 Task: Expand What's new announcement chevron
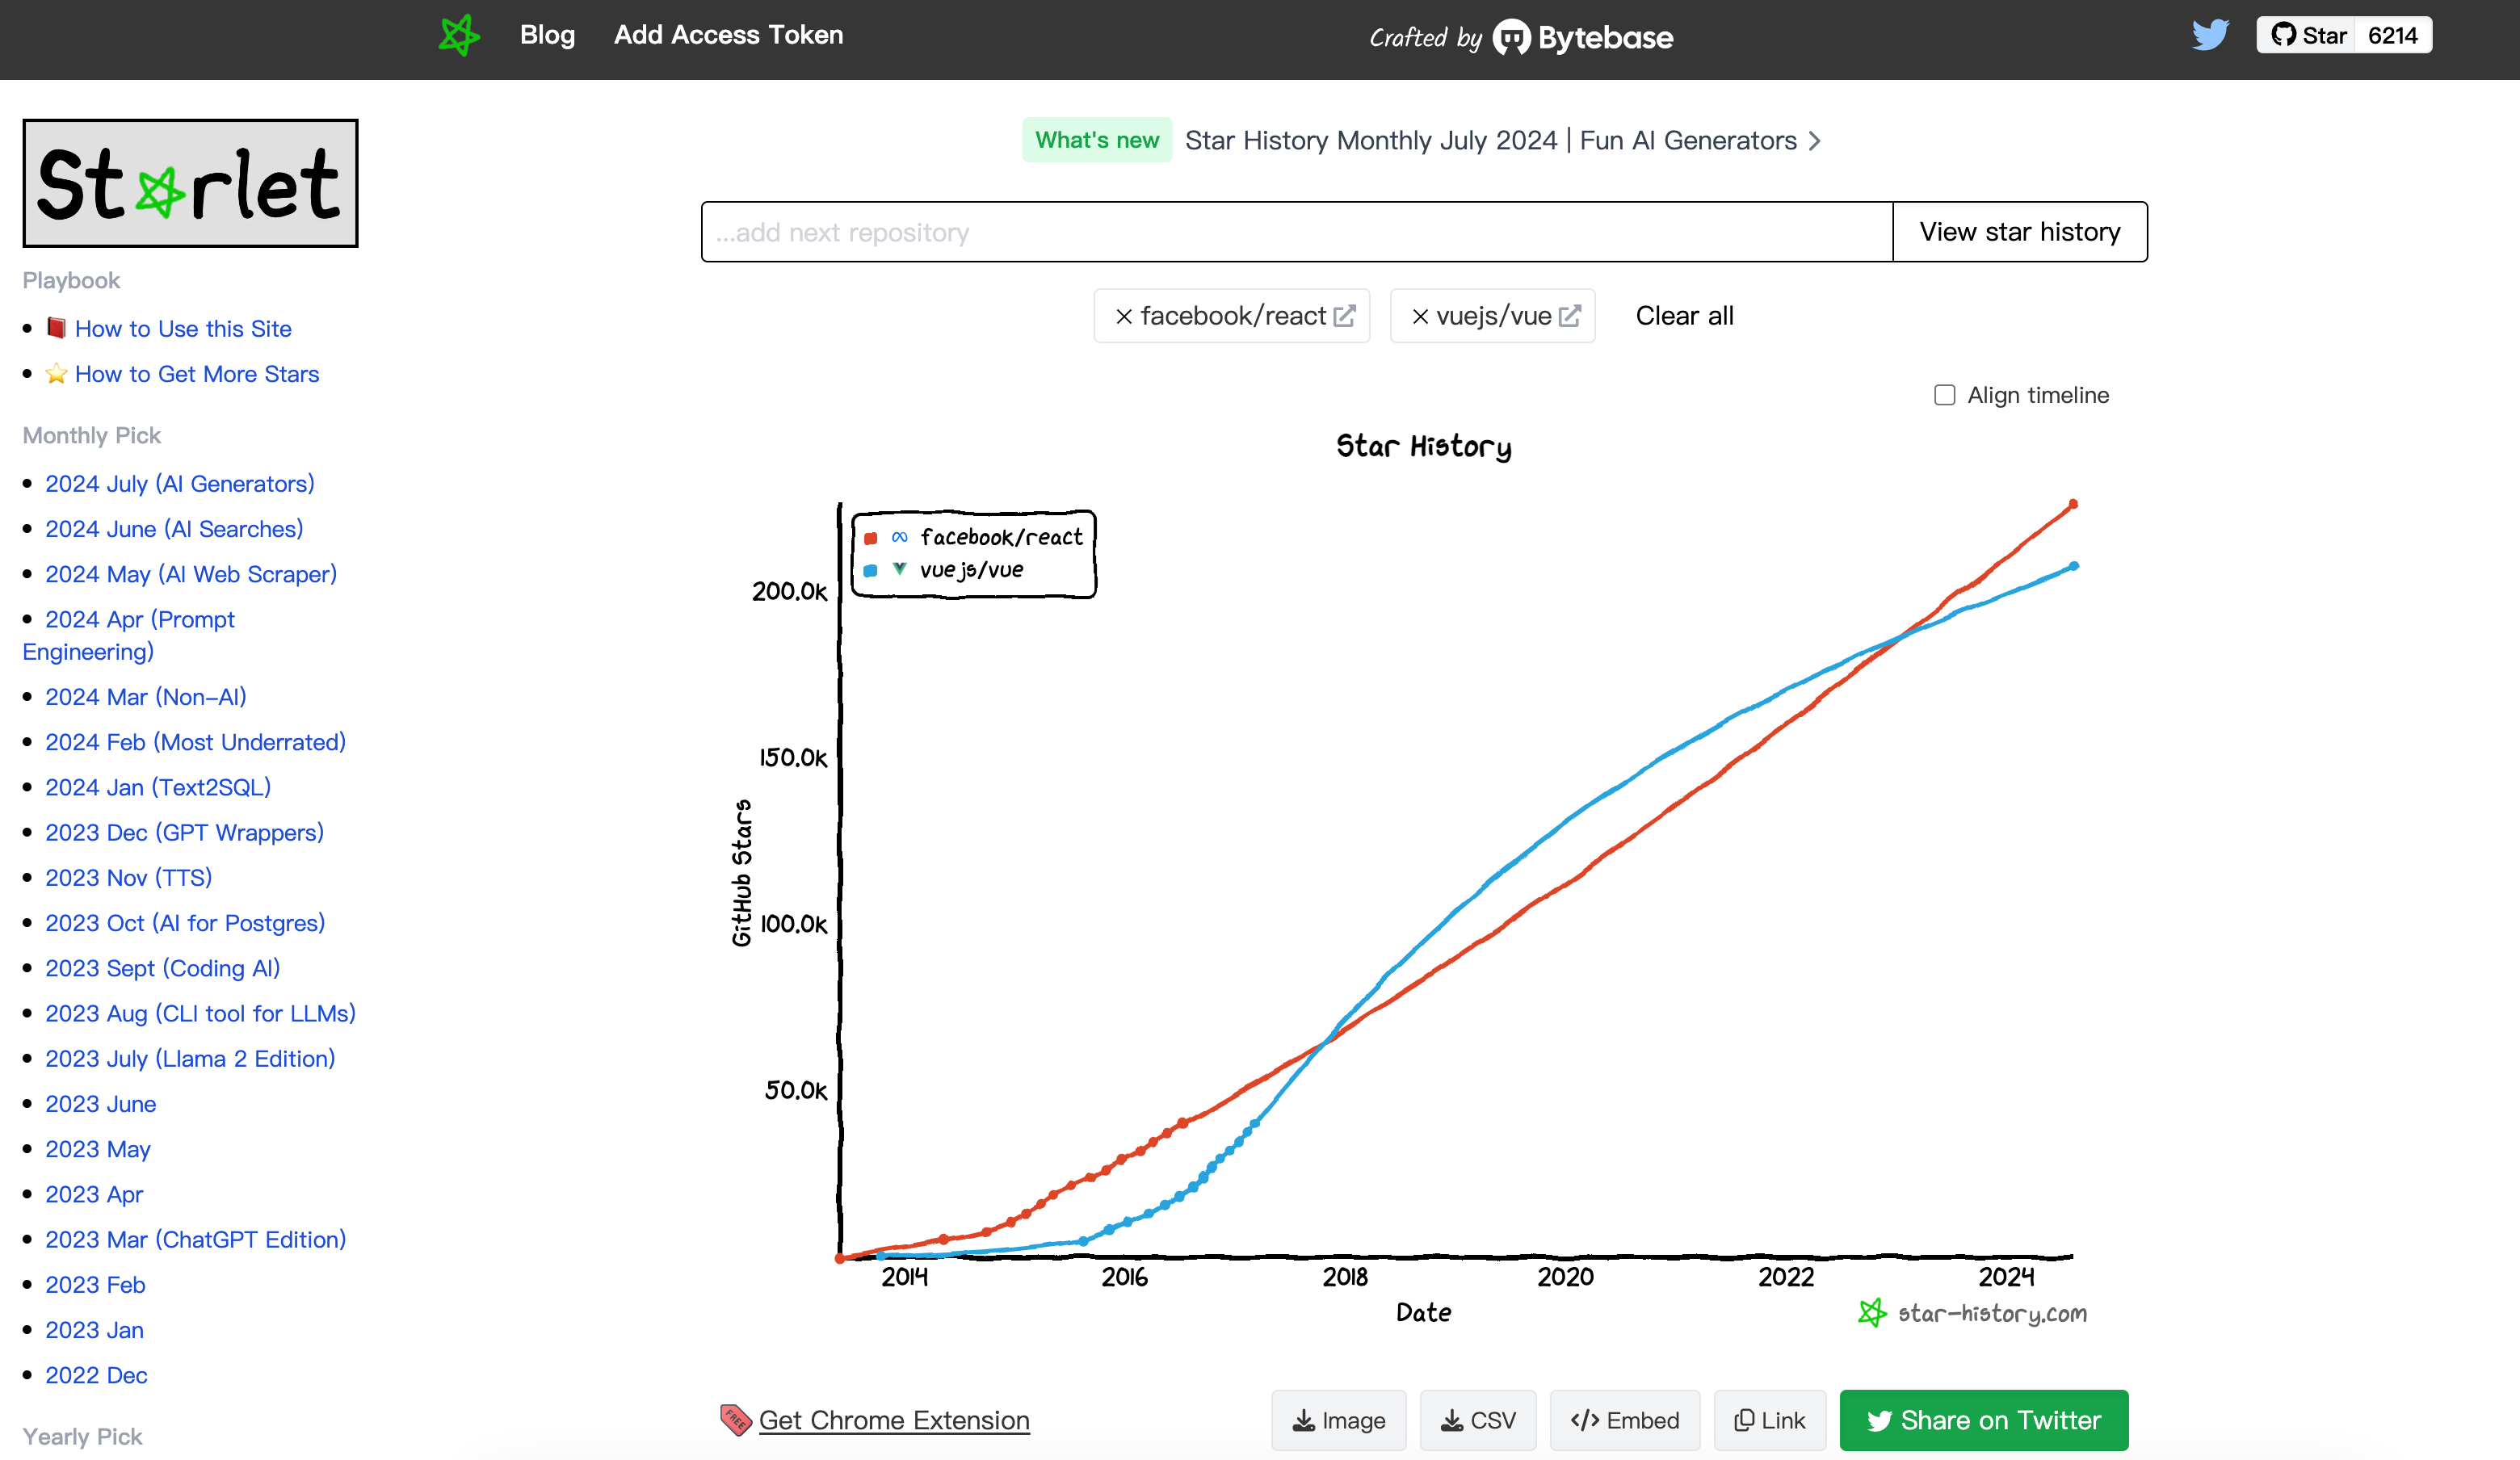(1815, 141)
